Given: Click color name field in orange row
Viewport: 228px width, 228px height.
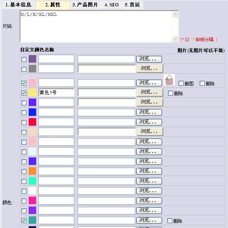Looking at the screenshot, I should pyautogui.click(x=56, y=171).
